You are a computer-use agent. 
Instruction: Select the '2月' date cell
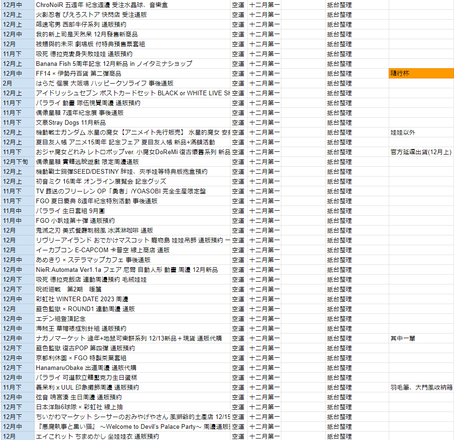[18, 83]
